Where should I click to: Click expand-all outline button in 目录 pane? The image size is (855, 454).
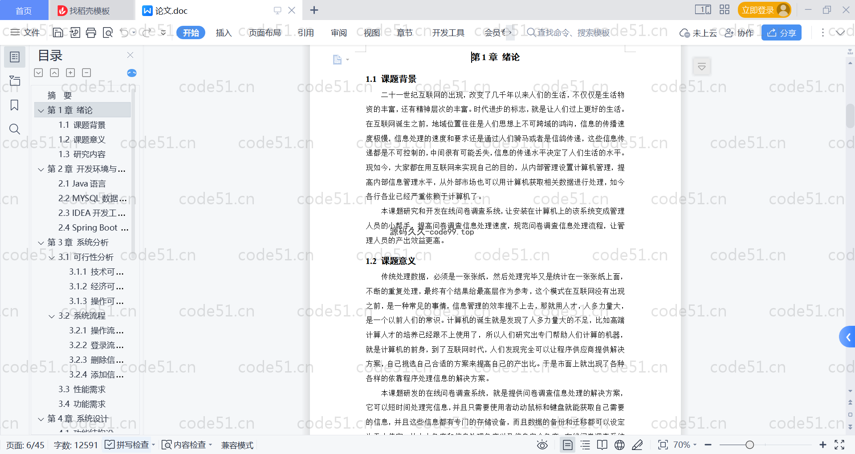(39, 73)
